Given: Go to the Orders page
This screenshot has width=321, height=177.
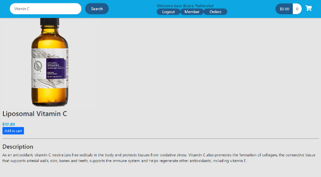Looking at the screenshot, I should 215,12.
